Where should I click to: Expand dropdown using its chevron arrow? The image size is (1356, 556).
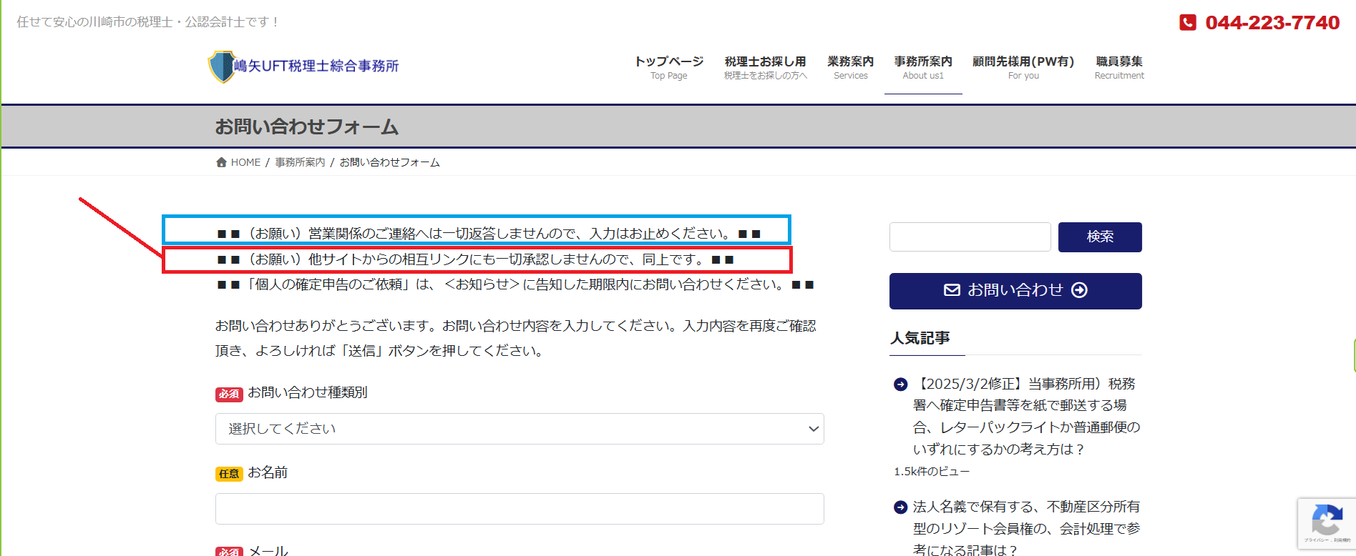[813, 429]
